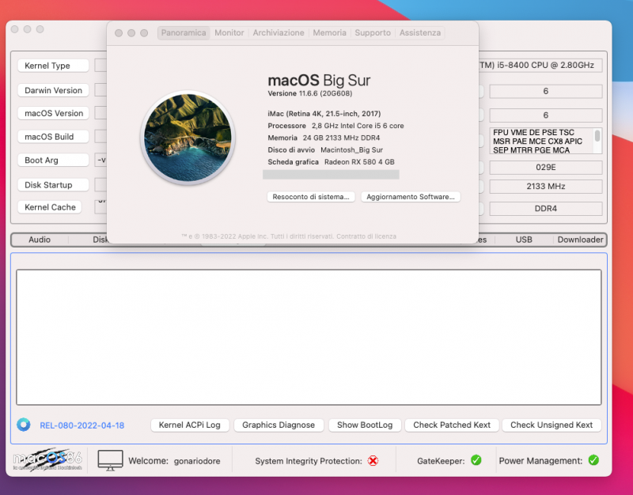Viewport: 633px width, 495px height.
Task: Click the Kernel Type label button
Action: pos(53,66)
